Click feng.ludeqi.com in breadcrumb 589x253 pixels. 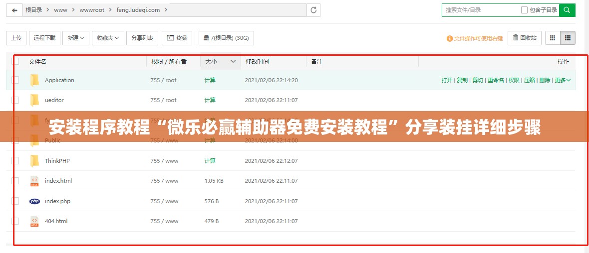[138, 10]
